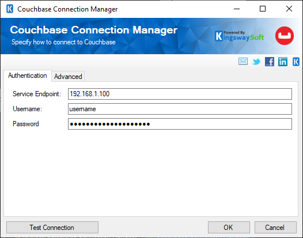Confirm with the OK button
This screenshot has height=238, width=303.
229,228
